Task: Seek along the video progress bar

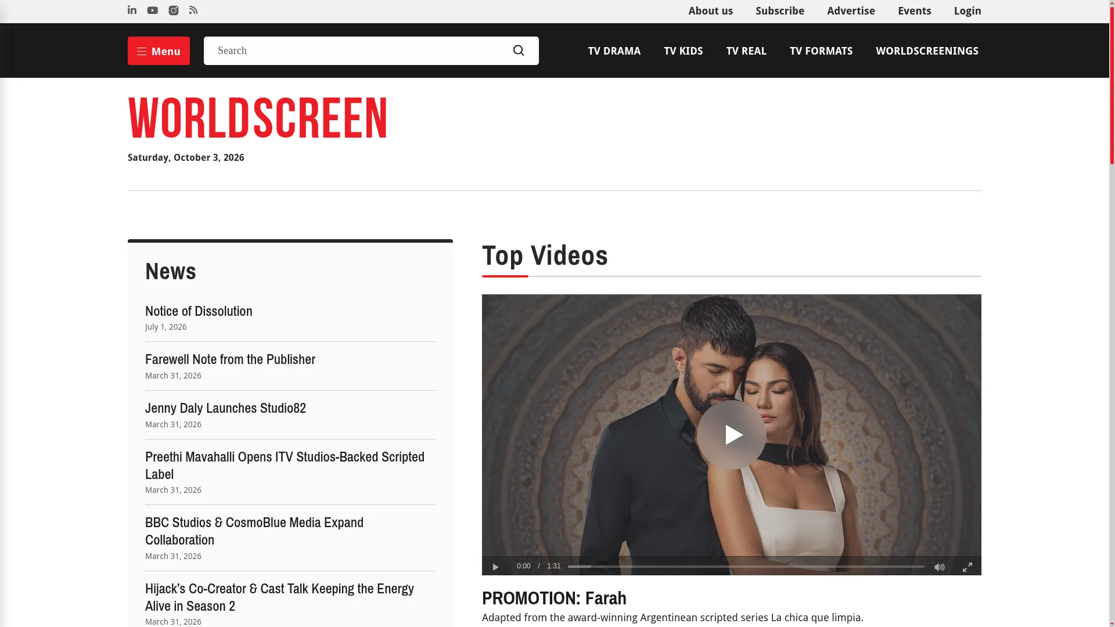Action: pos(746,567)
